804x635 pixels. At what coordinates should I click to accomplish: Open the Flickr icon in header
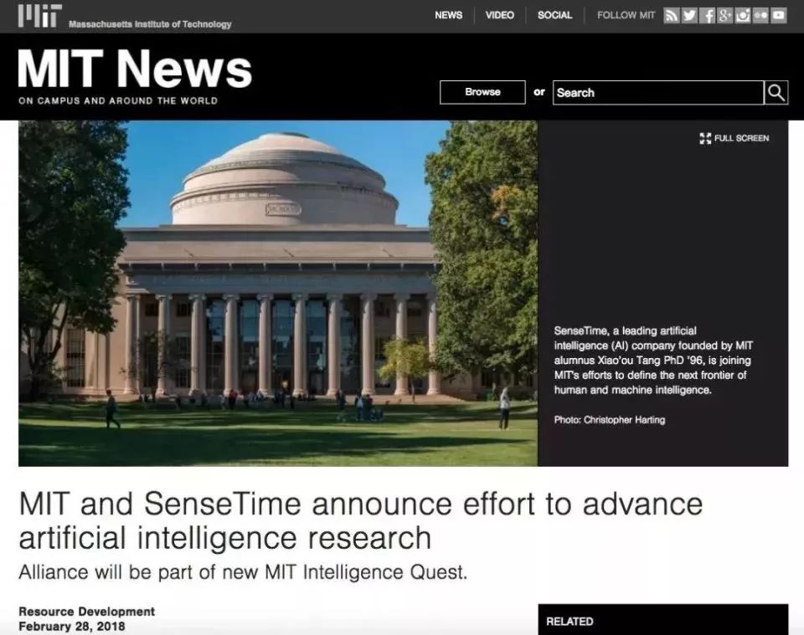760,15
